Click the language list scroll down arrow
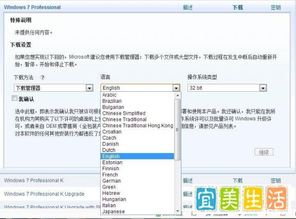296x219 pixels. pos(178,211)
